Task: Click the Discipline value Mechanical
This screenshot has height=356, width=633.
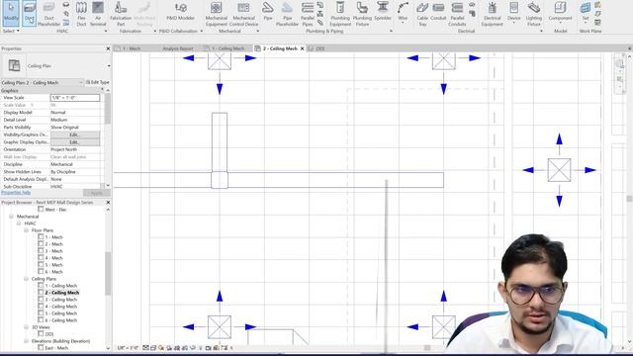Action: (61, 164)
